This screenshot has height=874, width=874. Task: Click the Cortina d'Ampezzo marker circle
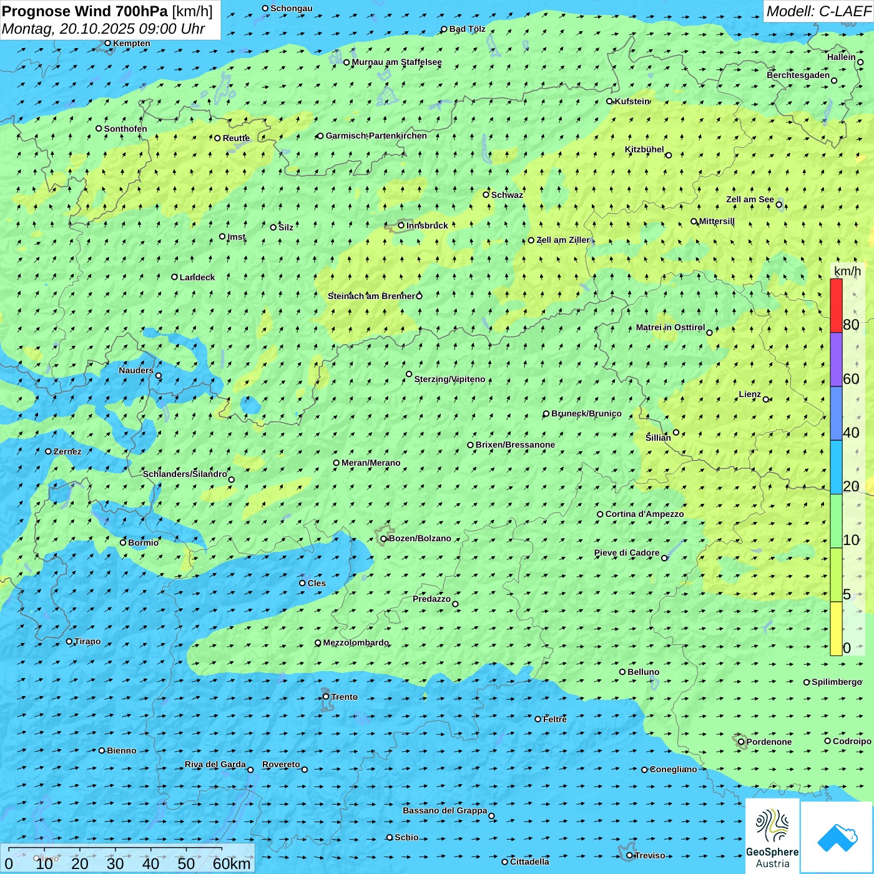click(x=600, y=514)
